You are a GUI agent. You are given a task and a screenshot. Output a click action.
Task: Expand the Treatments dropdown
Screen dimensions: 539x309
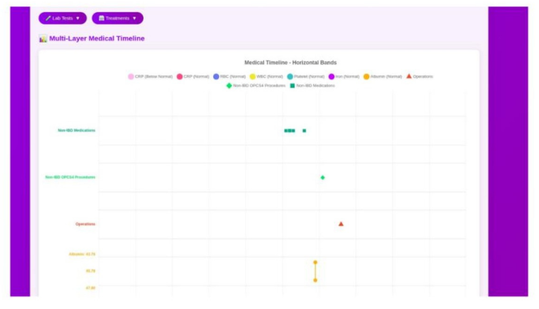117,18
